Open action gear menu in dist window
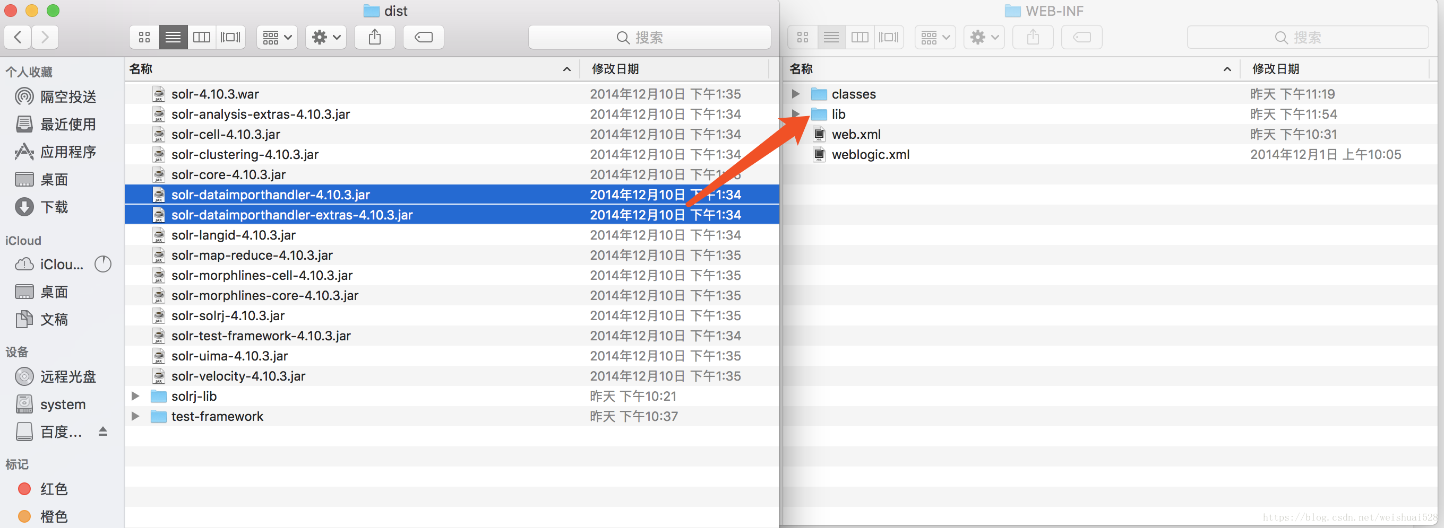Image resolution: width=1444 pixels, height=528 pixels. coord(325,38)
